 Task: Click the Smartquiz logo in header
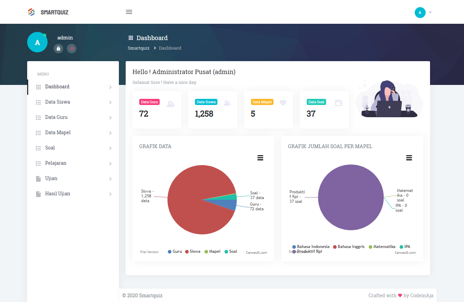coord(48,12)
